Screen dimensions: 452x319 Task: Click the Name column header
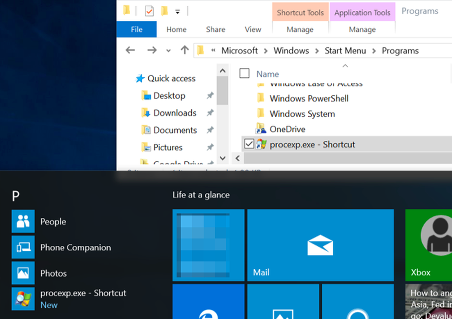268,74
